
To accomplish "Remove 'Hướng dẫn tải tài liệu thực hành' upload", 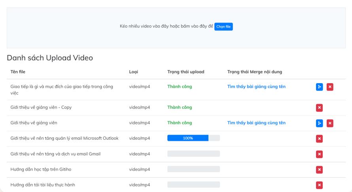I will pyautogui.click(x=319, y=185).
